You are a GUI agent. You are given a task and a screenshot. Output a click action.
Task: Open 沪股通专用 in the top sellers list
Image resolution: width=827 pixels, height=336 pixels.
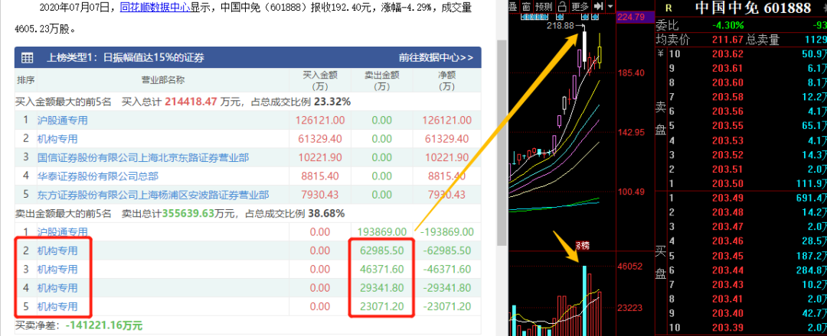[62, 231]
